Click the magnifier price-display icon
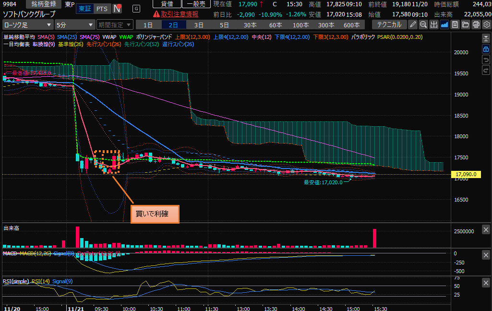 point(423,24)
